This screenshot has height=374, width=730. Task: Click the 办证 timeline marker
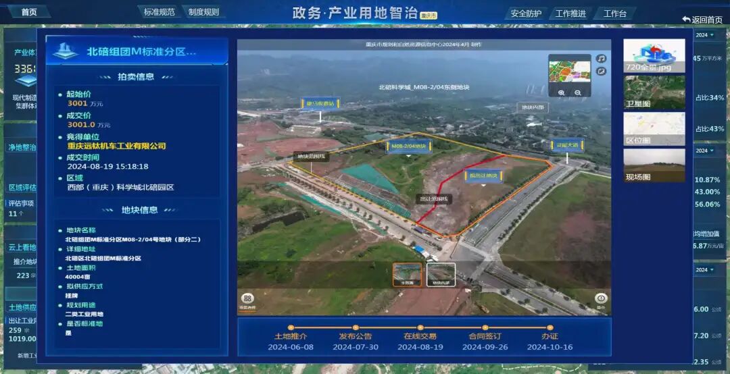(550, 327)
